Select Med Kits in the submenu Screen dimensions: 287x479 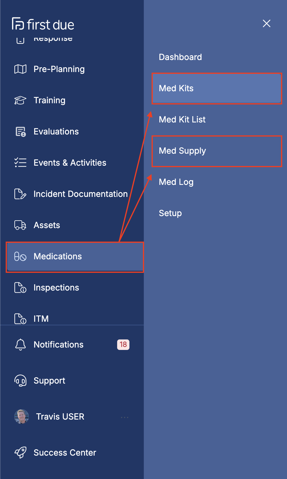point(217,88)
